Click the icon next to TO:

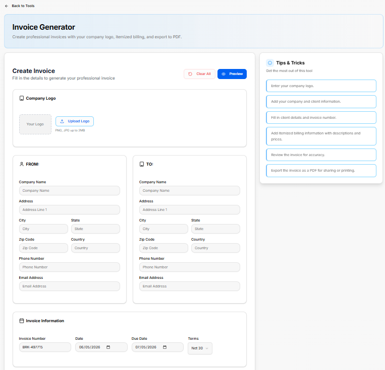(142, 164)
